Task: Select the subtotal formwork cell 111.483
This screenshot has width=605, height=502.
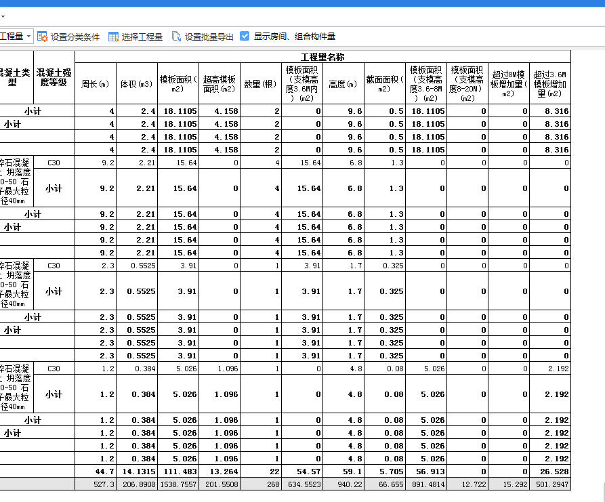Action: tap(178, 472)
